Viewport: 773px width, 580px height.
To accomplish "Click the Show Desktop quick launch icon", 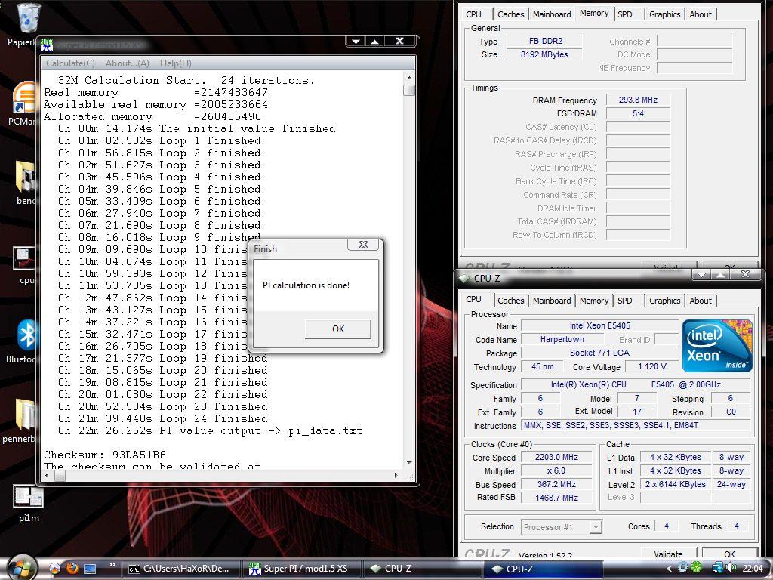I will 90,569.
